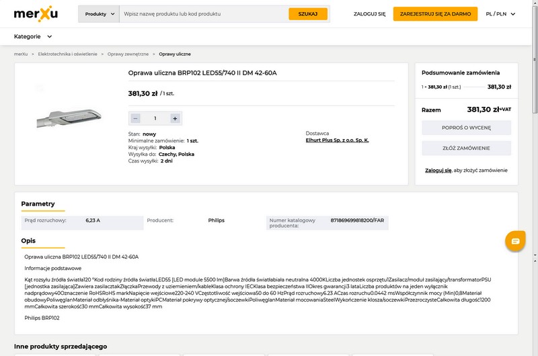Screen dimensions: 538x356
Task: Select Informacje podstawowe text line
Action: (53, 268)
